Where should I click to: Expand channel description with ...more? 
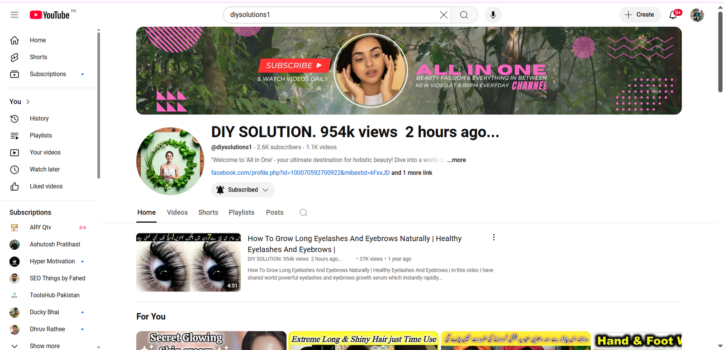(x=457, y=160)
